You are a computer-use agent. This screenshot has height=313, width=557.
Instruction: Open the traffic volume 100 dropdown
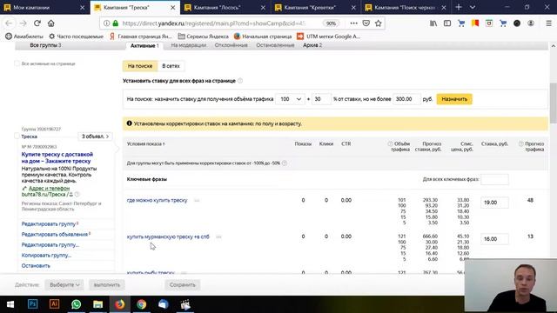click(290, 99)
